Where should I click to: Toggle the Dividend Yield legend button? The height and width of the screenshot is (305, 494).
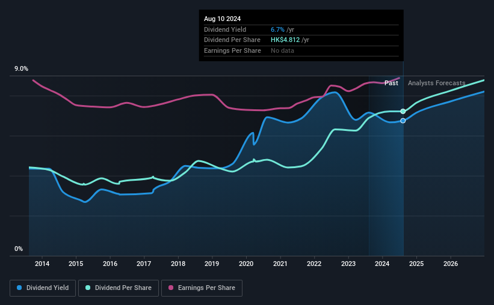[43, 288]
